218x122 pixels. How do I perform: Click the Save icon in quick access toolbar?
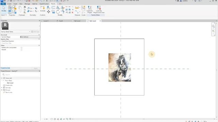11,1
